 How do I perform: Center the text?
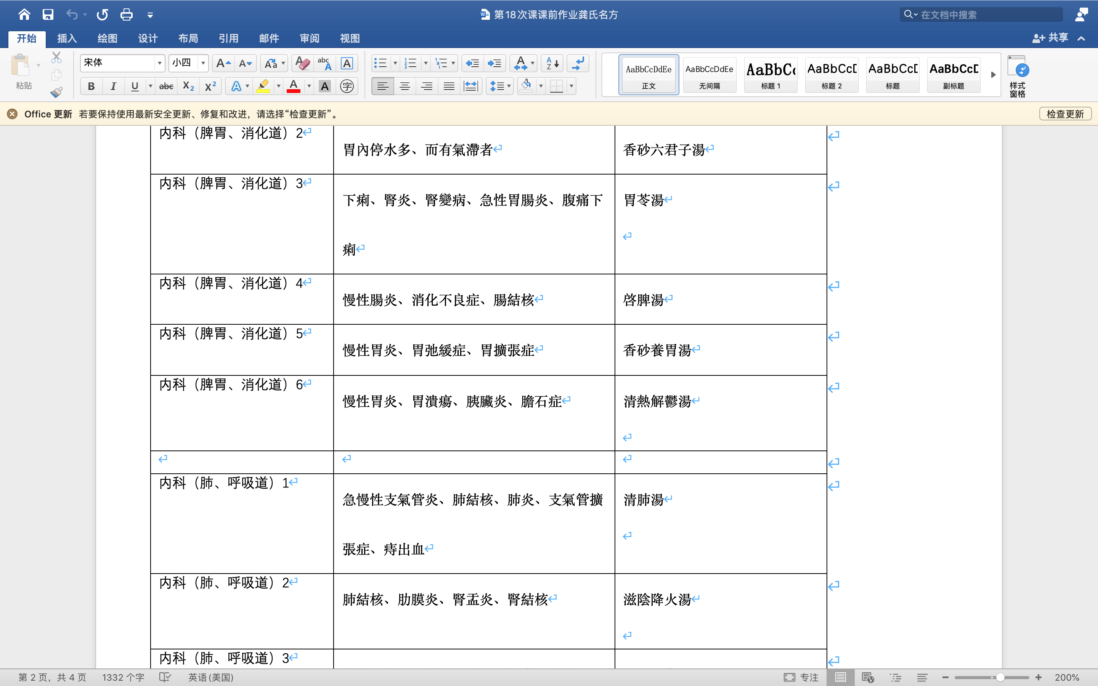[405, 86]
